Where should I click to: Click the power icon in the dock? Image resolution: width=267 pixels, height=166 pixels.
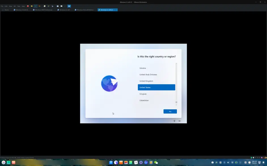tap(249, 162)
